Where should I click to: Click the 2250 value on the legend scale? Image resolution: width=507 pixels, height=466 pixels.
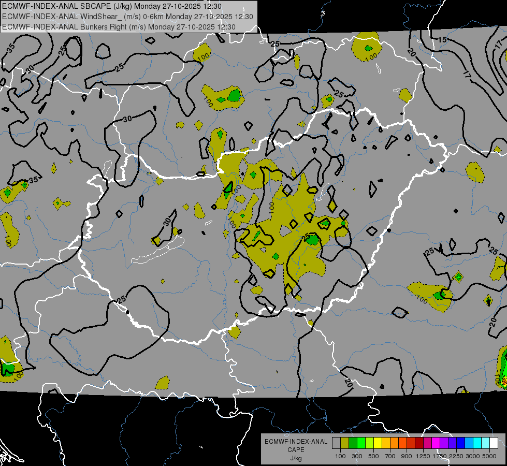(456, 456)
